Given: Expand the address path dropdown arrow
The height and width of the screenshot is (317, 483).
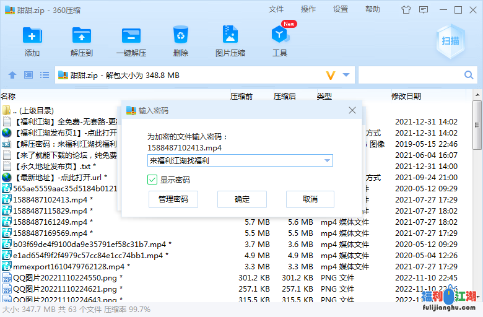Looking at the screenshot, I should (346, 75).
